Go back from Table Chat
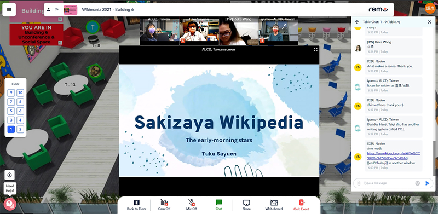Viewport: 438px width, 214px height. [x=357, y=22]
